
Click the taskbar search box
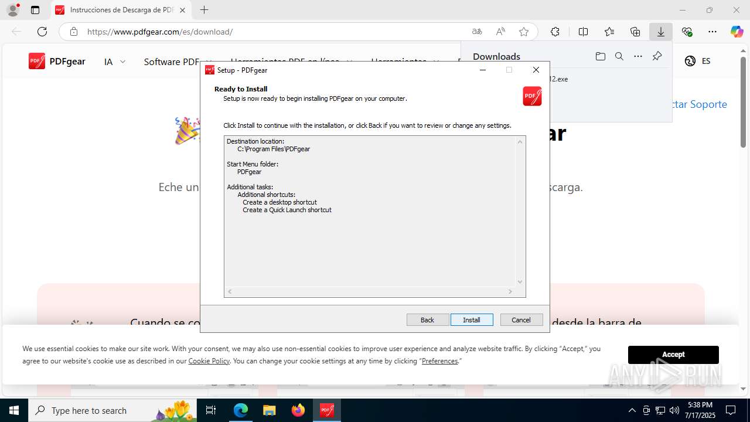pos(112,410)
